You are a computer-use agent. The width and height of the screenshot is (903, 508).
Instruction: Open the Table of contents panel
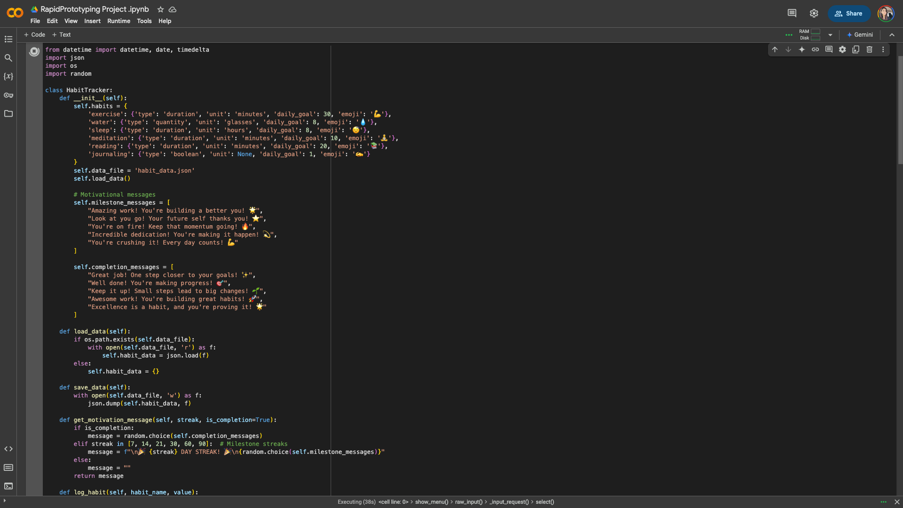pos(8,39)
